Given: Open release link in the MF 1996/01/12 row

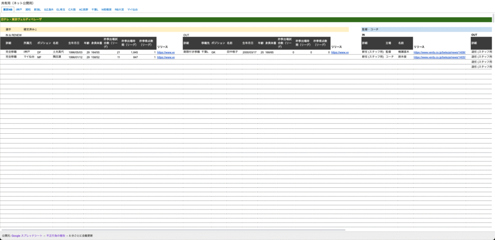Looking at the screenshot, I should point(166,57).
